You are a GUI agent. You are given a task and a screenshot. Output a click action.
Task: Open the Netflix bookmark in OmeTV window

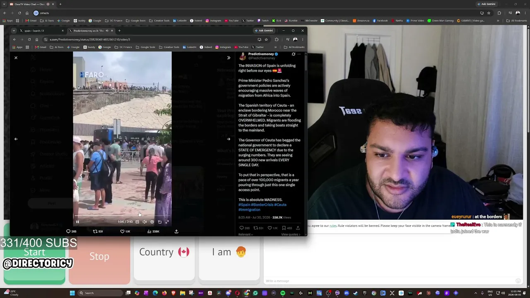[397, 21]
